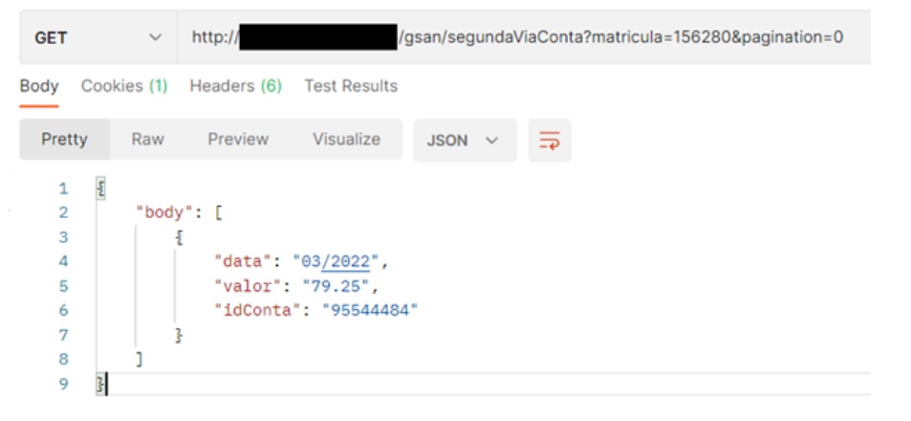
Task: Select the Pretty view button
Action: coord(64,140)
